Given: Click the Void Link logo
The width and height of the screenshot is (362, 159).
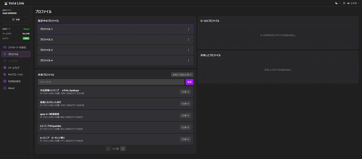Looking at the screenshot, I should 14,3.
